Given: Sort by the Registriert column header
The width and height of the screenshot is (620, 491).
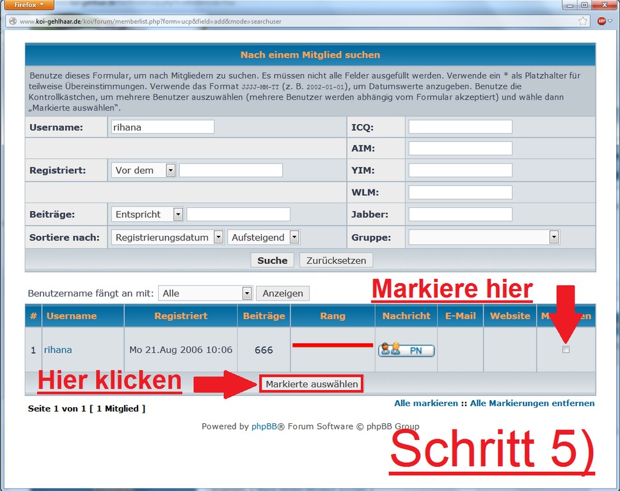Looking at the screenshot, I should [x=180, y=316].
